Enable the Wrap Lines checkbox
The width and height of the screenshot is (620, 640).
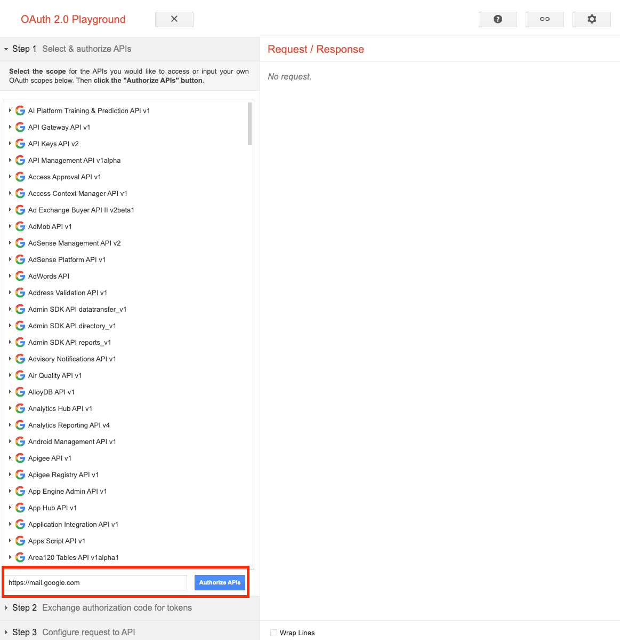click(x=273, y=633)
